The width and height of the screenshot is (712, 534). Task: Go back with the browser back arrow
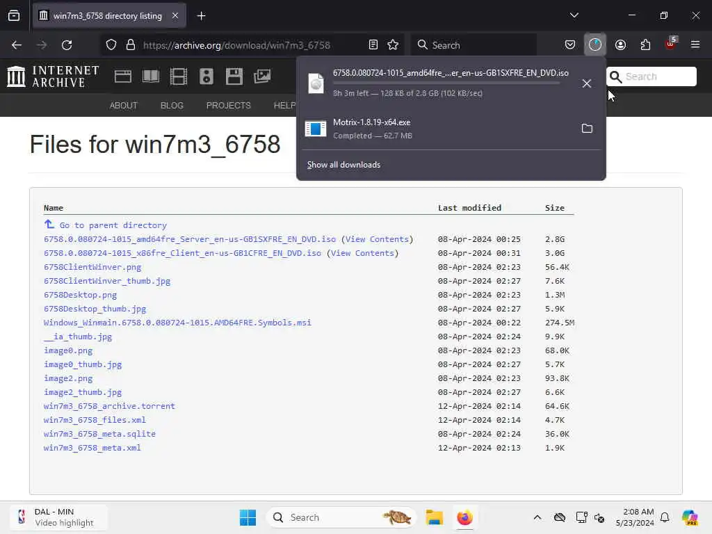(17, 45)
